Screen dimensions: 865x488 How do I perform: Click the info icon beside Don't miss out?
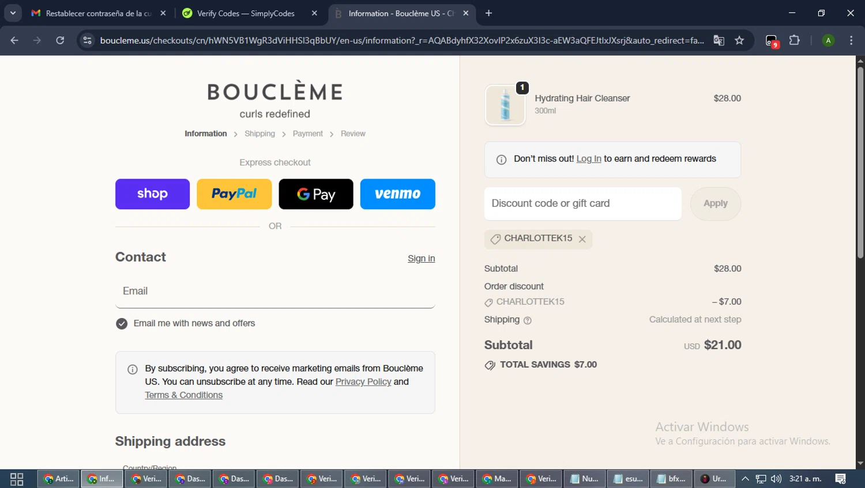502,160
